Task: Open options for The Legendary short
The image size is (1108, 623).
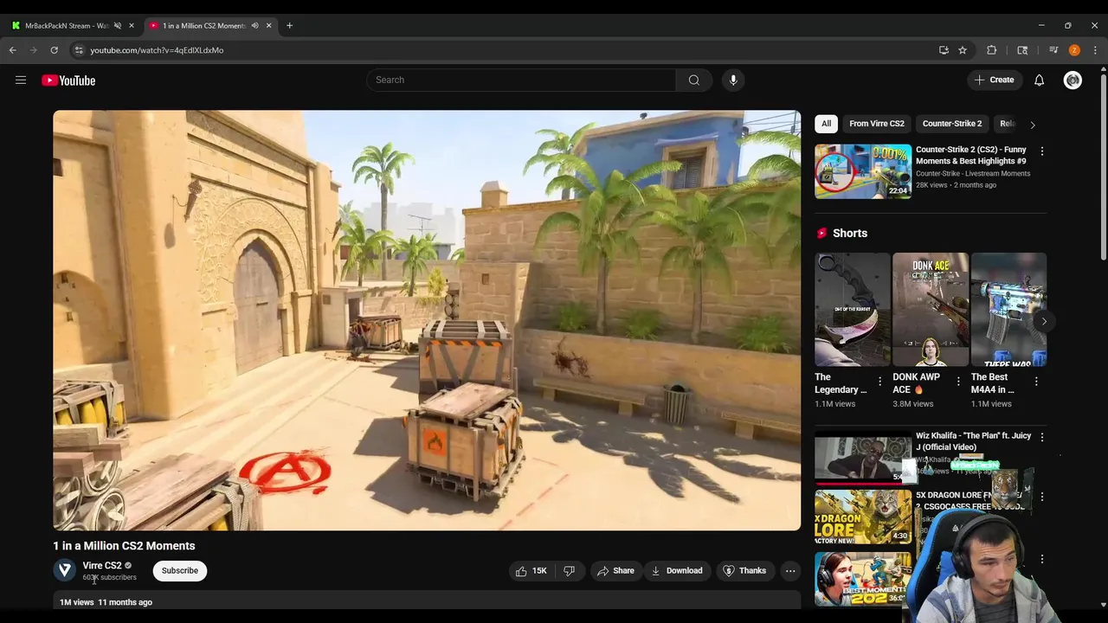Action: pyautogui.click(x=879, y=382)
